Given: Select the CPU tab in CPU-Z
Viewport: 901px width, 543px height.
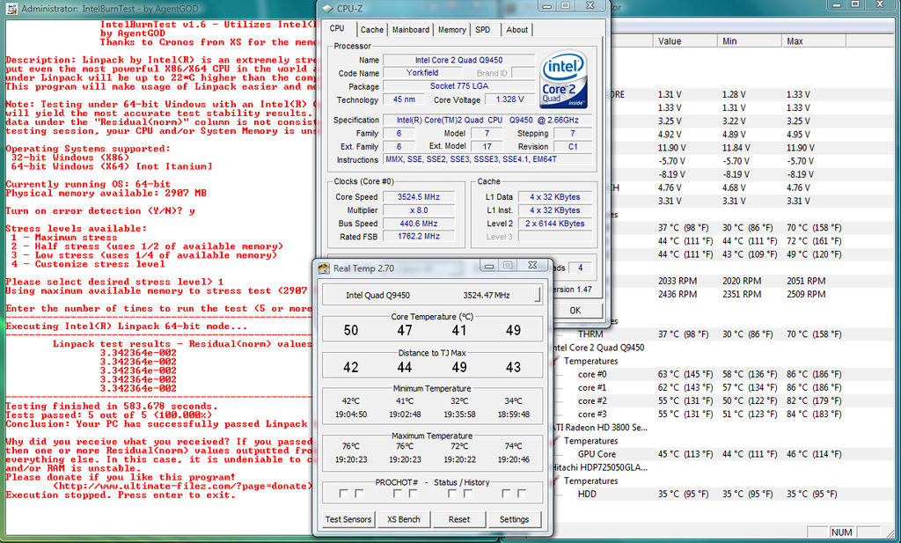Looking at the screenshot, I should (337, 29).
